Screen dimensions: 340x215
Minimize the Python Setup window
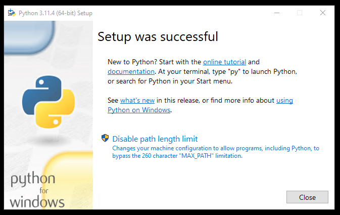(276, 13)
